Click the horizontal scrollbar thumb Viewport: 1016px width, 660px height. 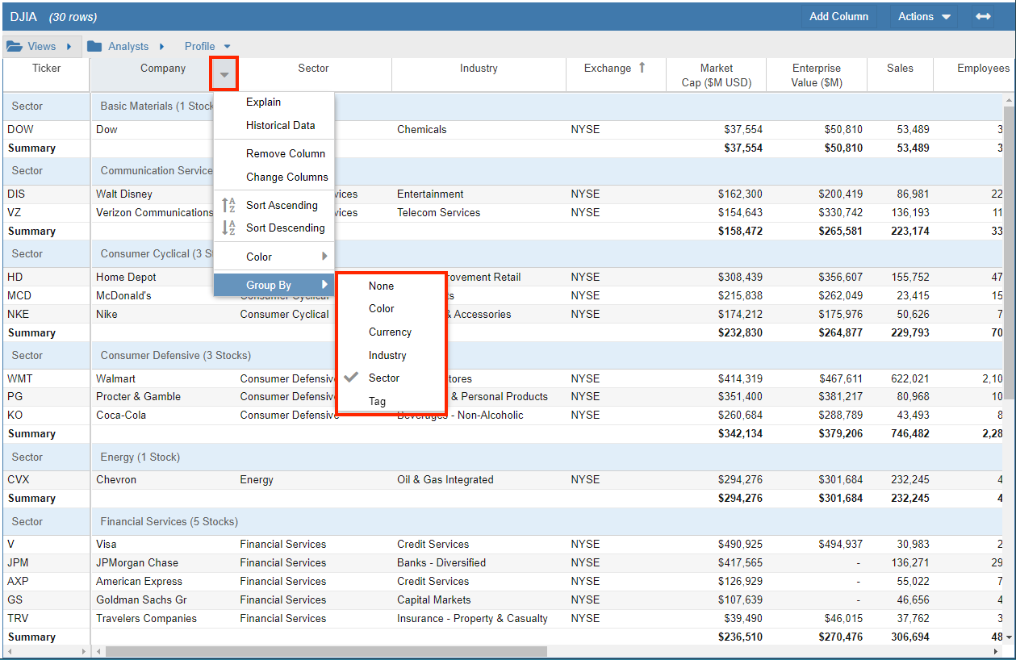[x=326, y=651]
